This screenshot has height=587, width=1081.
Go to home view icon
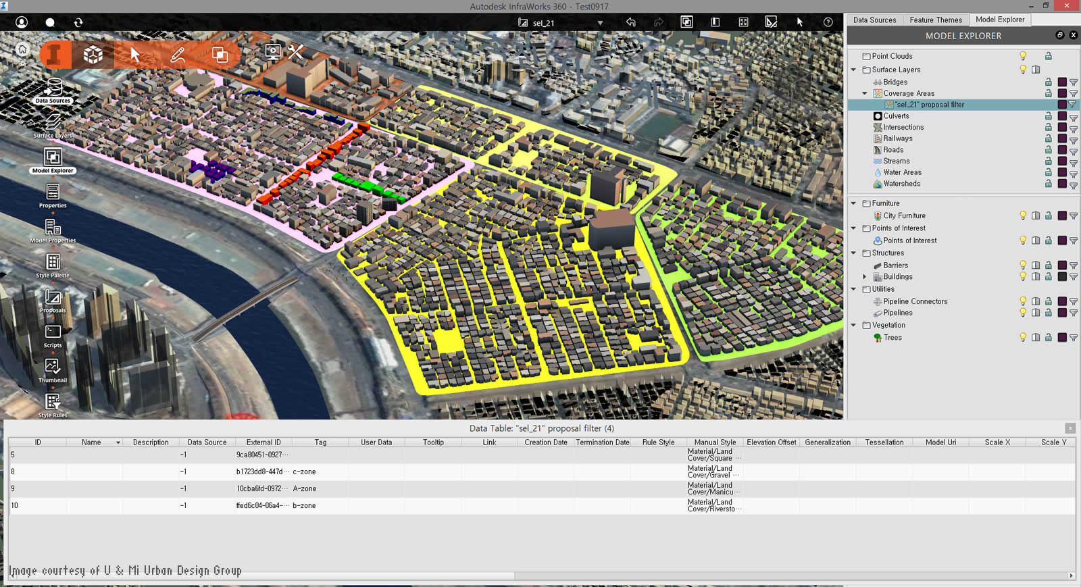pyautogui.click(x=22, y=50)
